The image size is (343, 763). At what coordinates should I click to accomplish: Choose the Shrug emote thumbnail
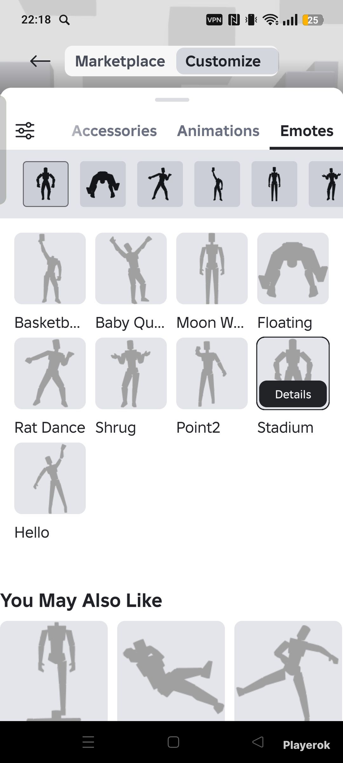pyautogui.click(x=131, y=373)
